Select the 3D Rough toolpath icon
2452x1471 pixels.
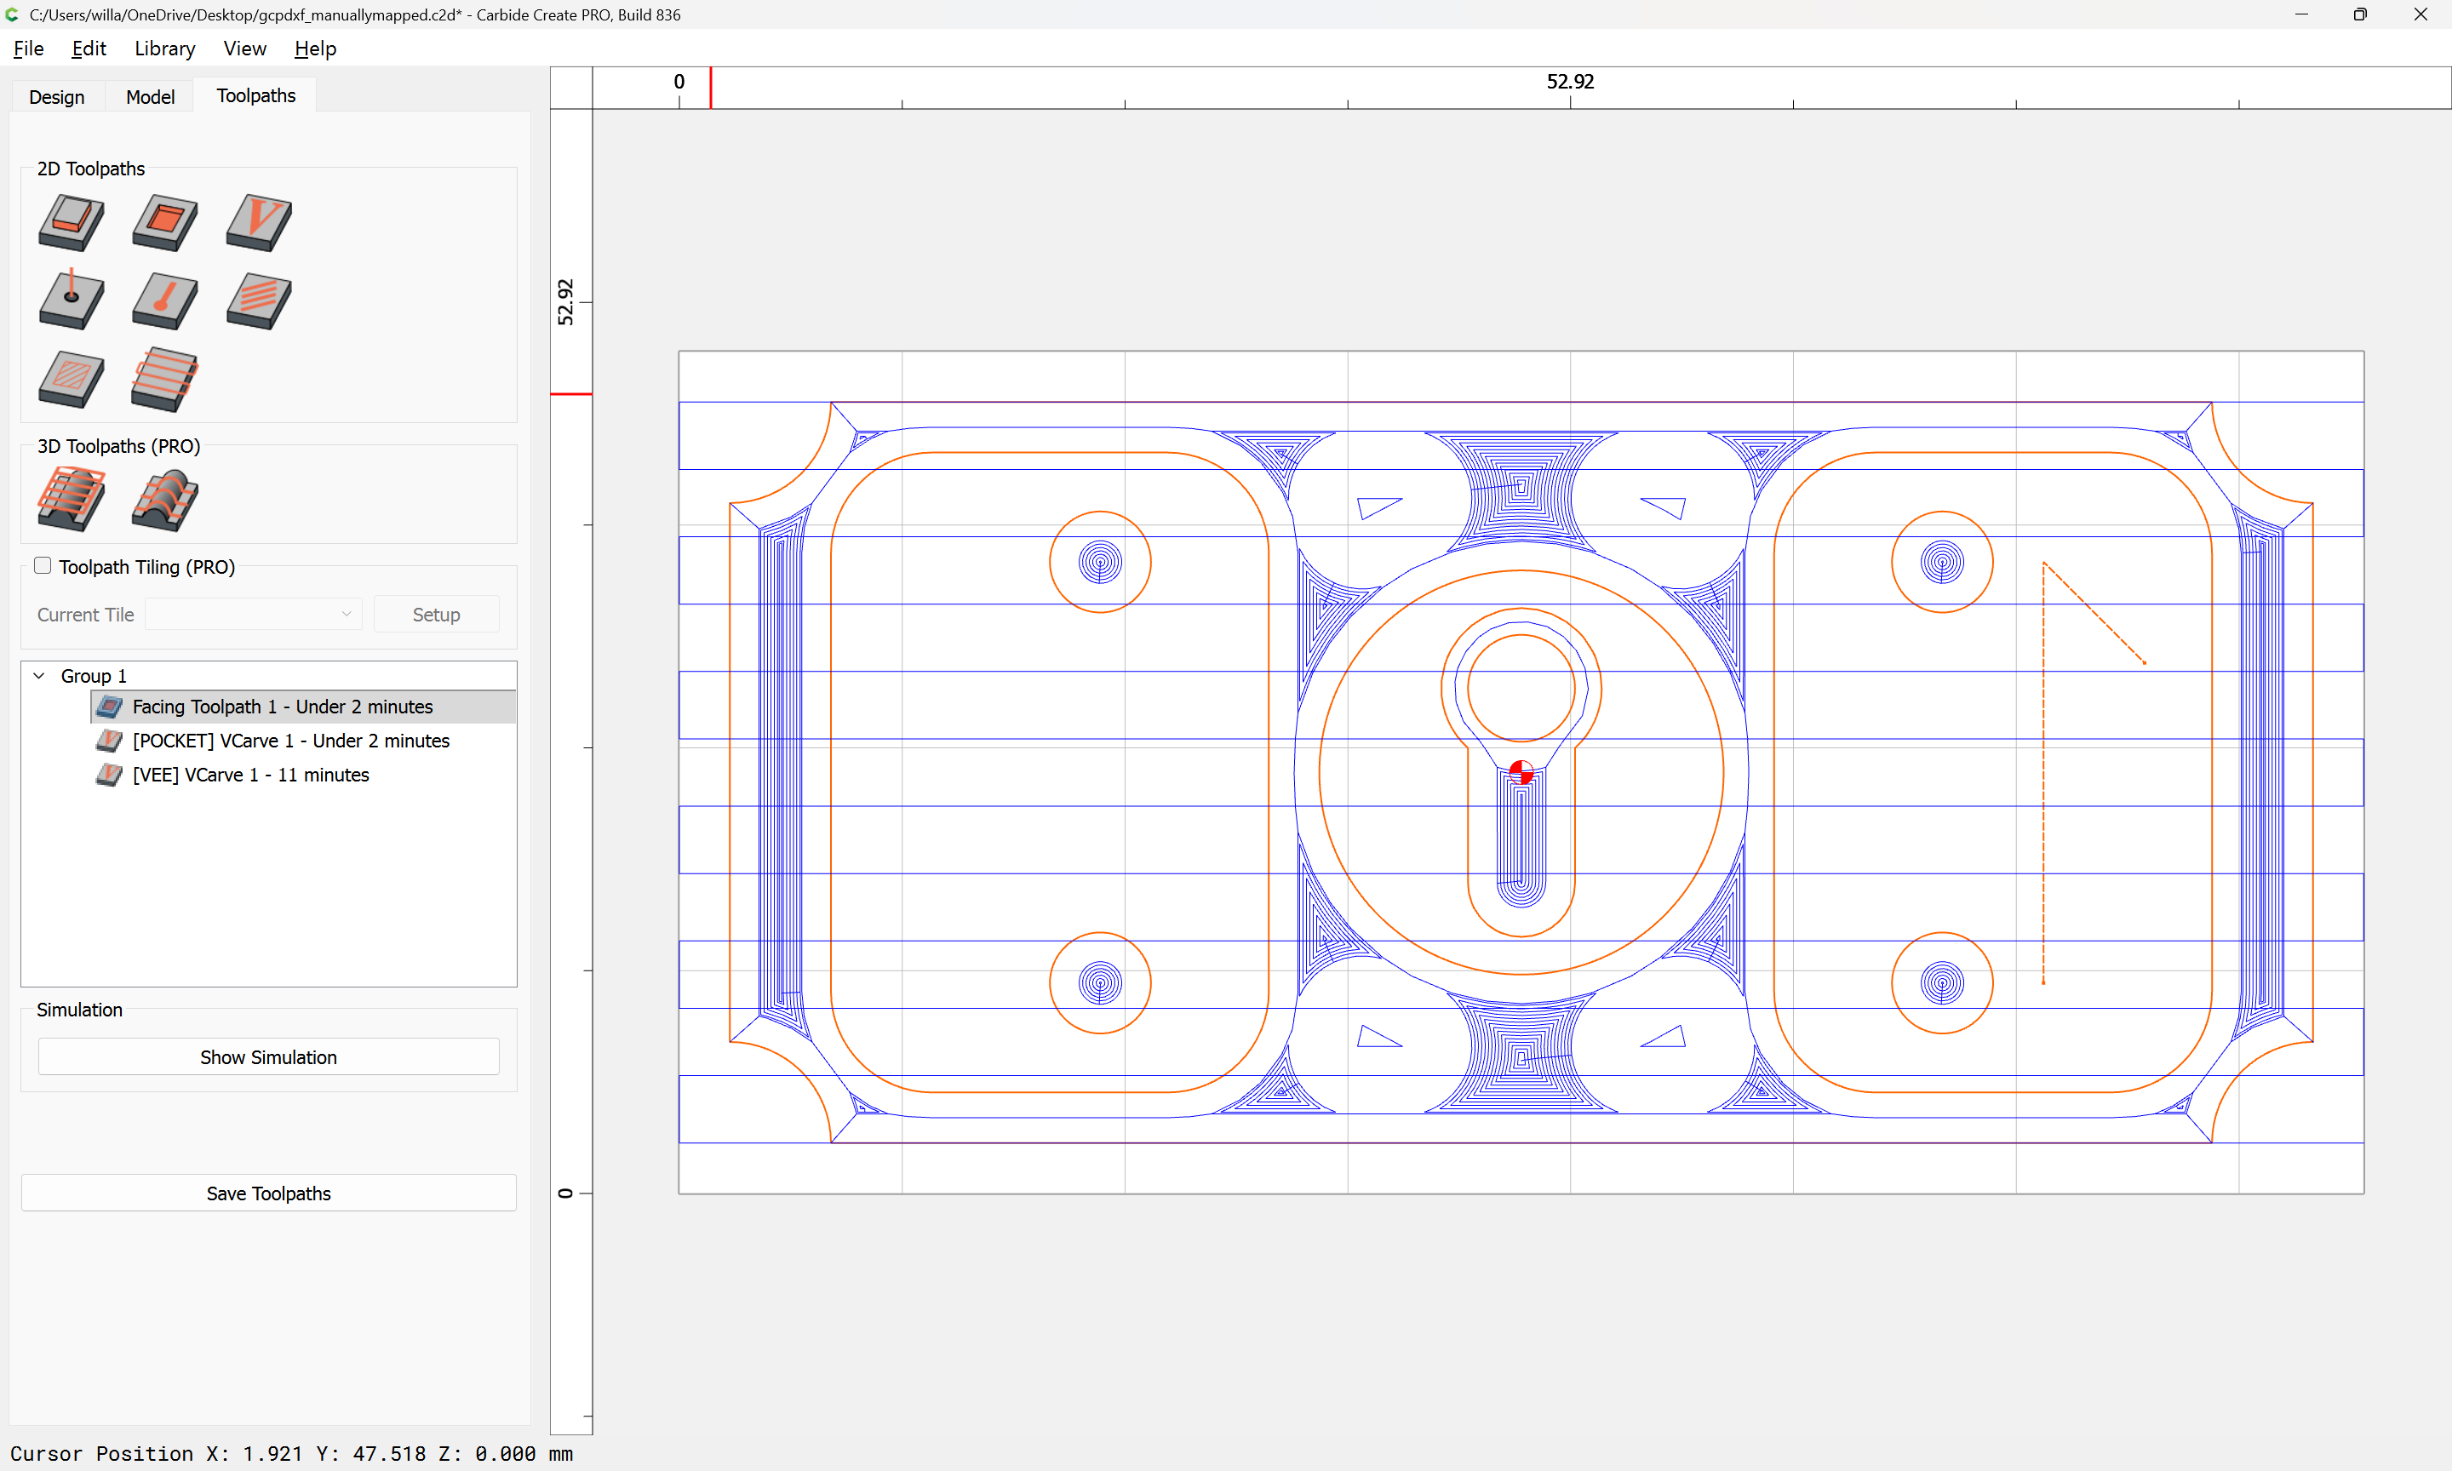pyautogui.click(x=72, y=500)
